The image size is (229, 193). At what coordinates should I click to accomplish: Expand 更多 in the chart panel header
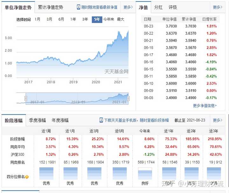(x=128, y=7)
